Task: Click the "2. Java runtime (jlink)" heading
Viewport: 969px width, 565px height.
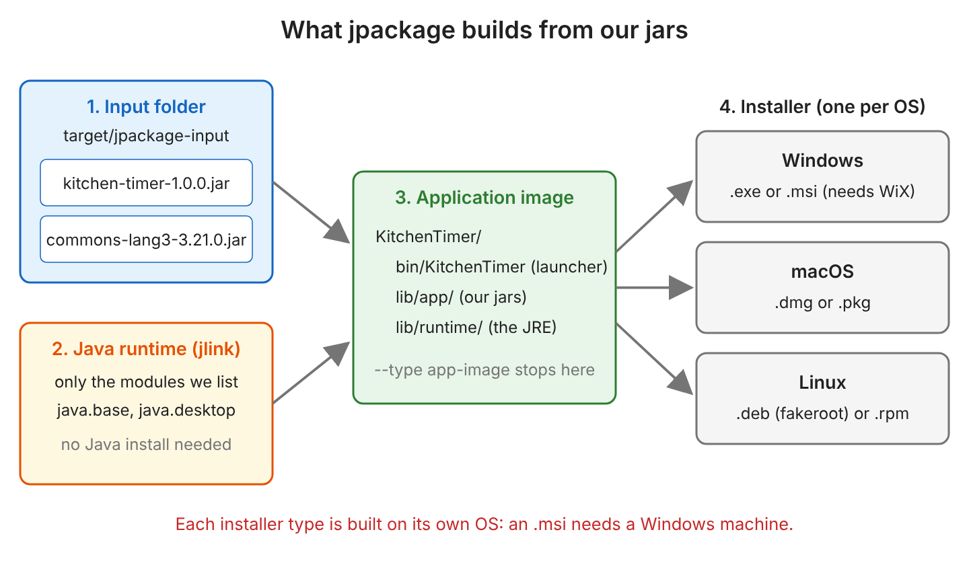Action: 146,349
